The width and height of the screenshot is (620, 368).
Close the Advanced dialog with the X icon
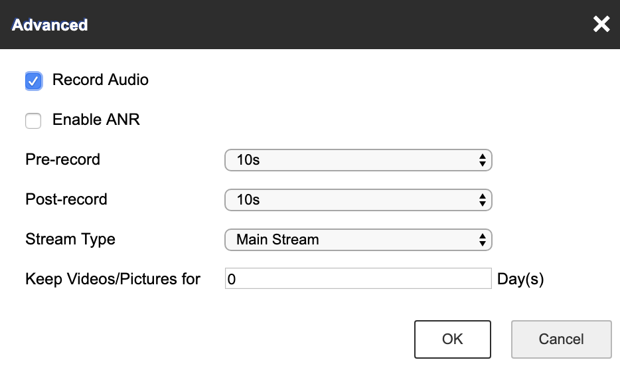pyautogui.click(x=601, y=25)
